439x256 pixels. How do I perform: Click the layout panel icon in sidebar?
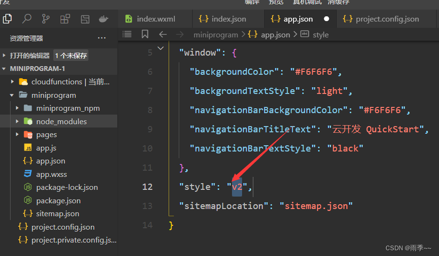click(x=85, y=19)
